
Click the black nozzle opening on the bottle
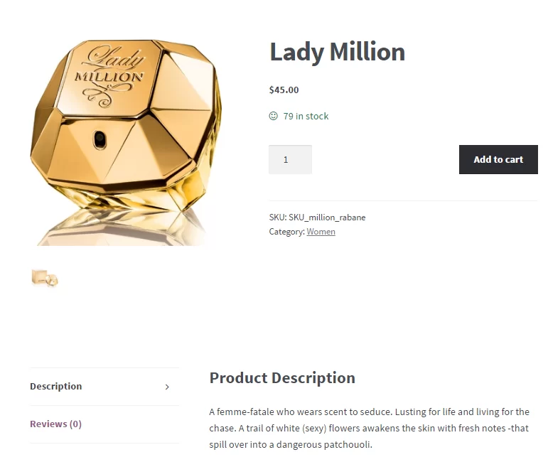pos(100,139)
